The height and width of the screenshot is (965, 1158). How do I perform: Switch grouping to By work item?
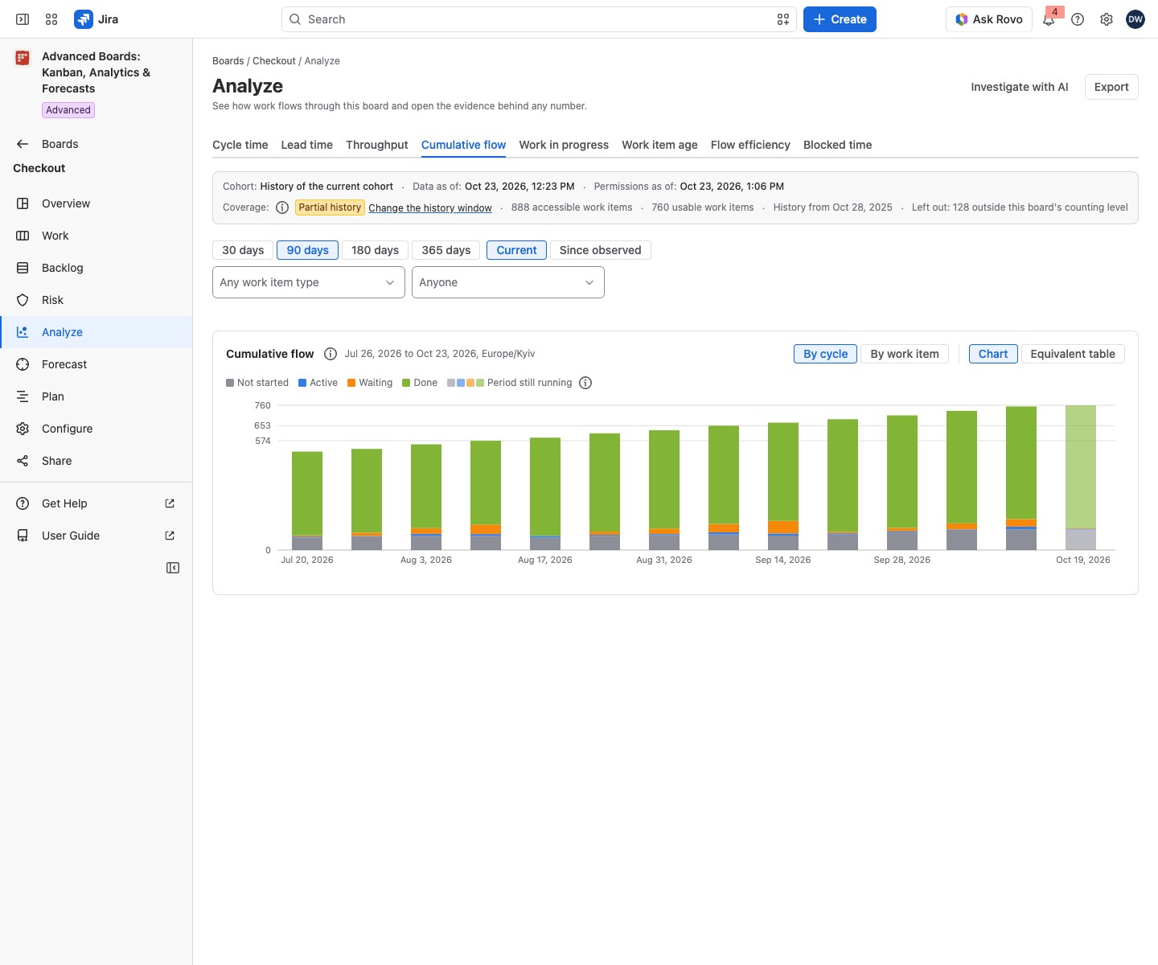[905, 354]
